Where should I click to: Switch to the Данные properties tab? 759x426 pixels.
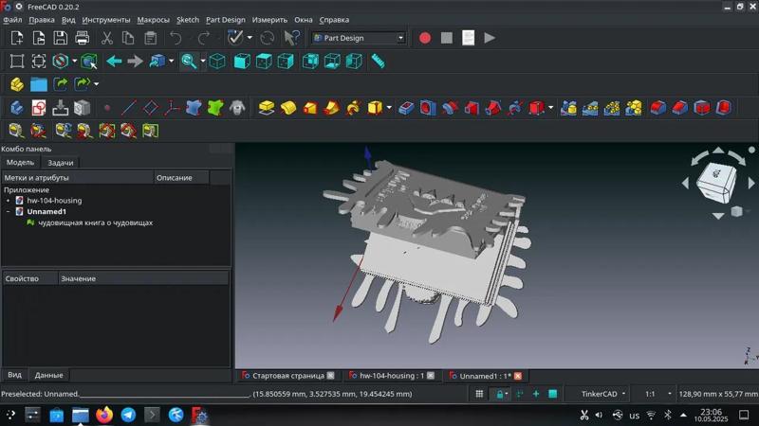click(x=48, y=375)
